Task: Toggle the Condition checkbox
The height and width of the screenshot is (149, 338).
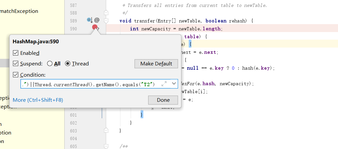Action: pos(16,75)
